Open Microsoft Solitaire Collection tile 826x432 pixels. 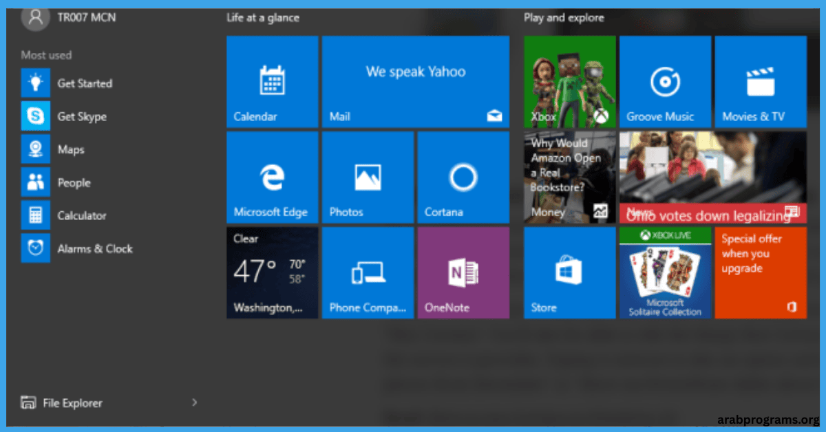tap(665, 273)
